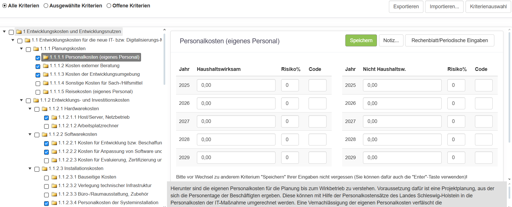This screenshot has width=512, height=207.
Task: Click folder icon of 1.1.2.1.2 Arbeitsplatzrechner
Action: point(54,126)
